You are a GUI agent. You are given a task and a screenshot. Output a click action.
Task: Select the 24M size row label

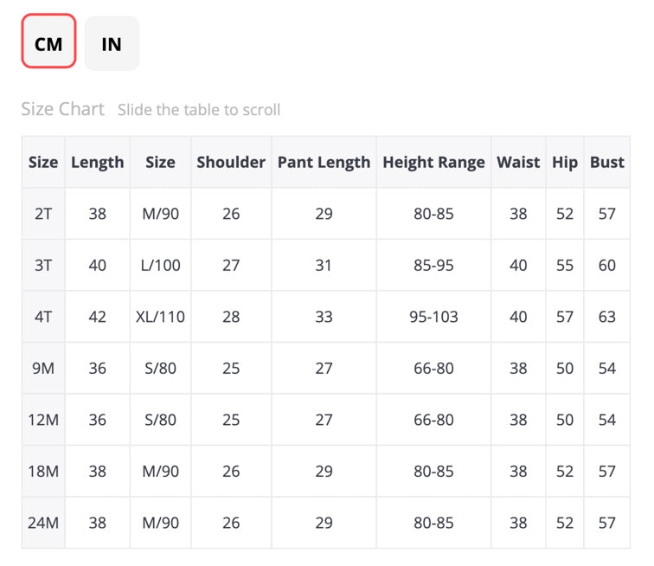pos(43,523)
